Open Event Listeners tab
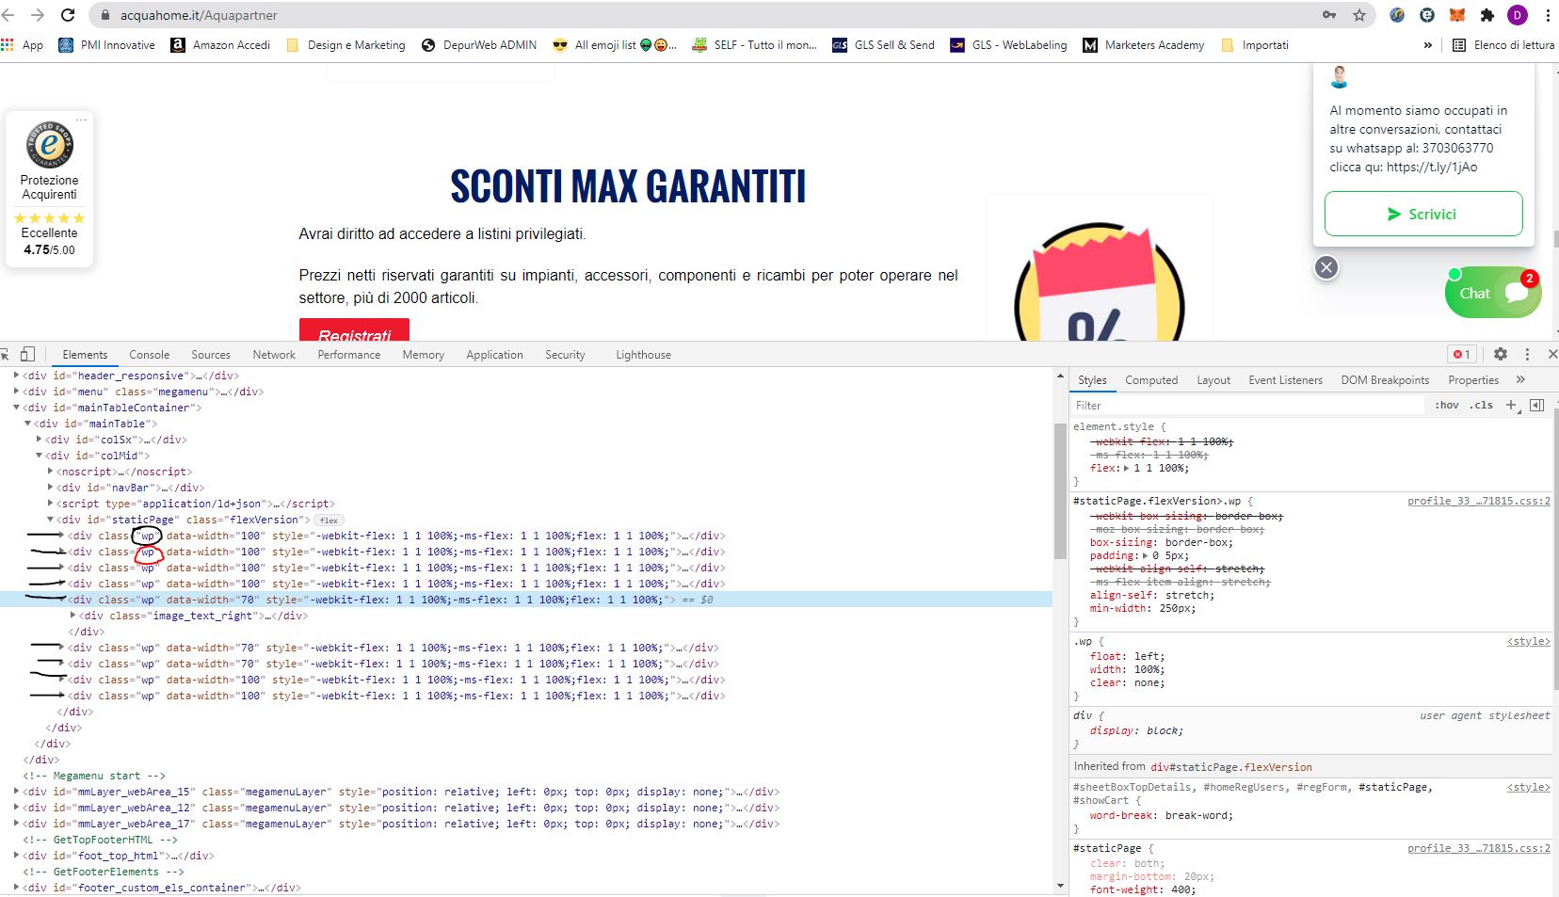Image resolution: width=1559 pixels, height=897 pixels. coord(1285,380)
